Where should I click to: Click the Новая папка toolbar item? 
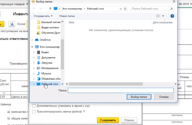pyautogui.click(x=67, y=16)
